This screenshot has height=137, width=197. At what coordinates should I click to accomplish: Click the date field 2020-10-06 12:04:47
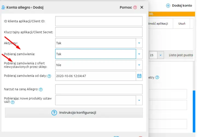pyautogui.click(x=95, y=76)
